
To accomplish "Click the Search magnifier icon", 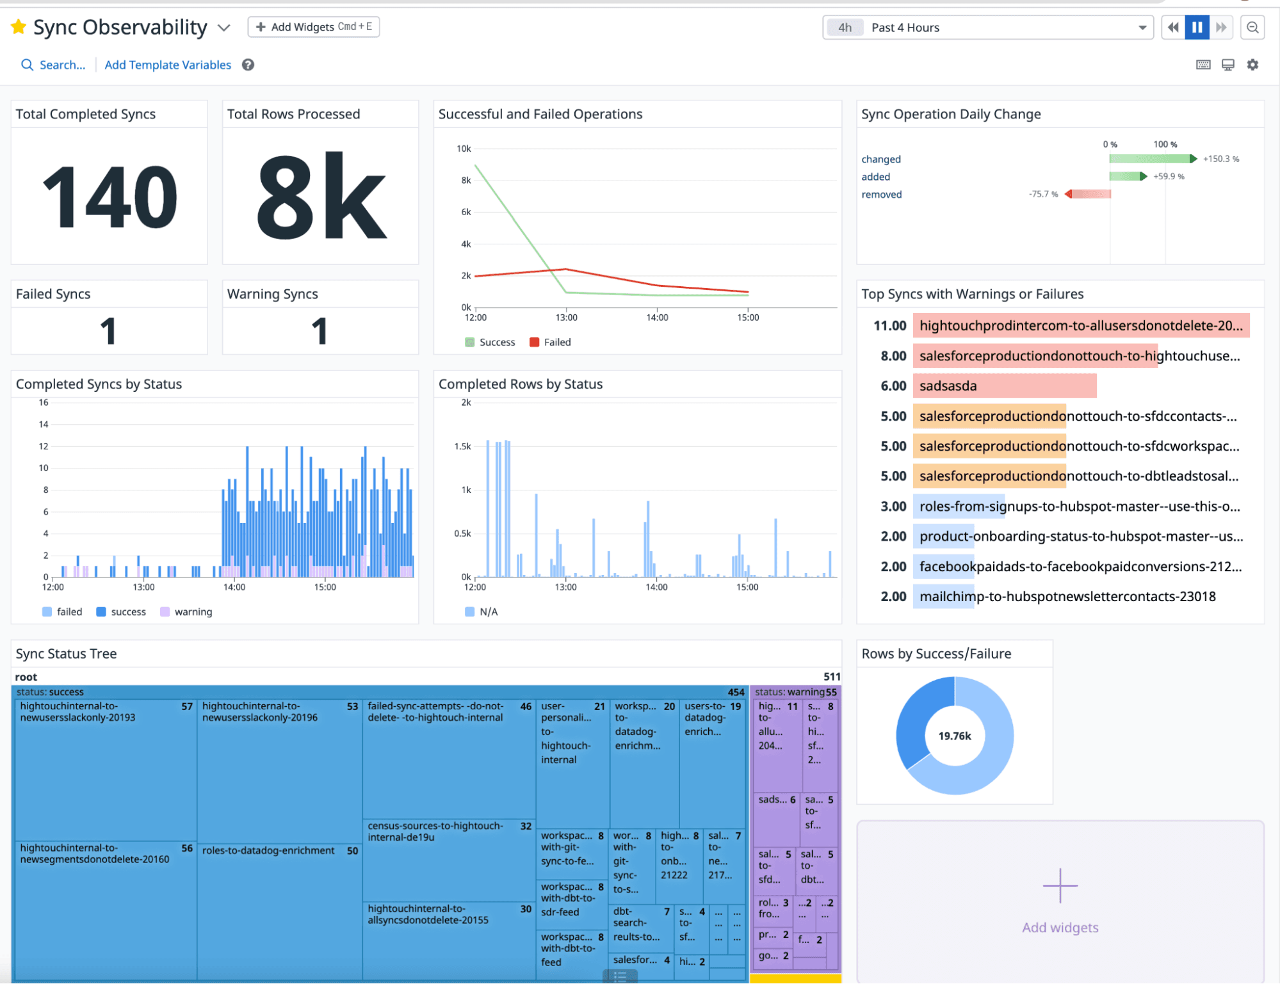I will (27, 65).
